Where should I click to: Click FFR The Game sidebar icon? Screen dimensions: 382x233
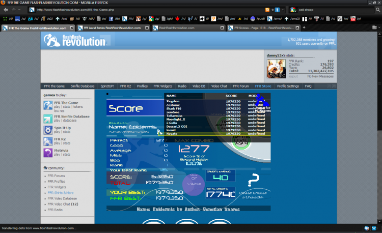tap(48, 105)
